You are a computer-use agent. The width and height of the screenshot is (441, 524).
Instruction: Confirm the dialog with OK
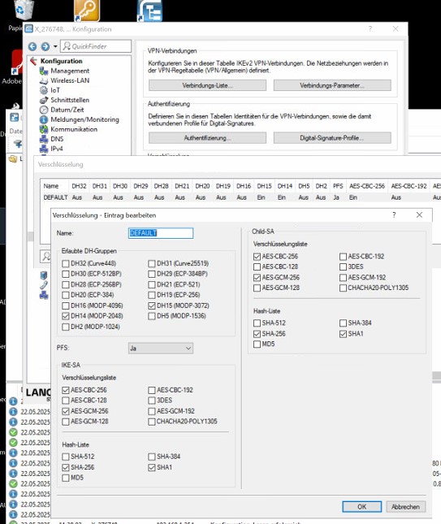click(x=362, y=507)
